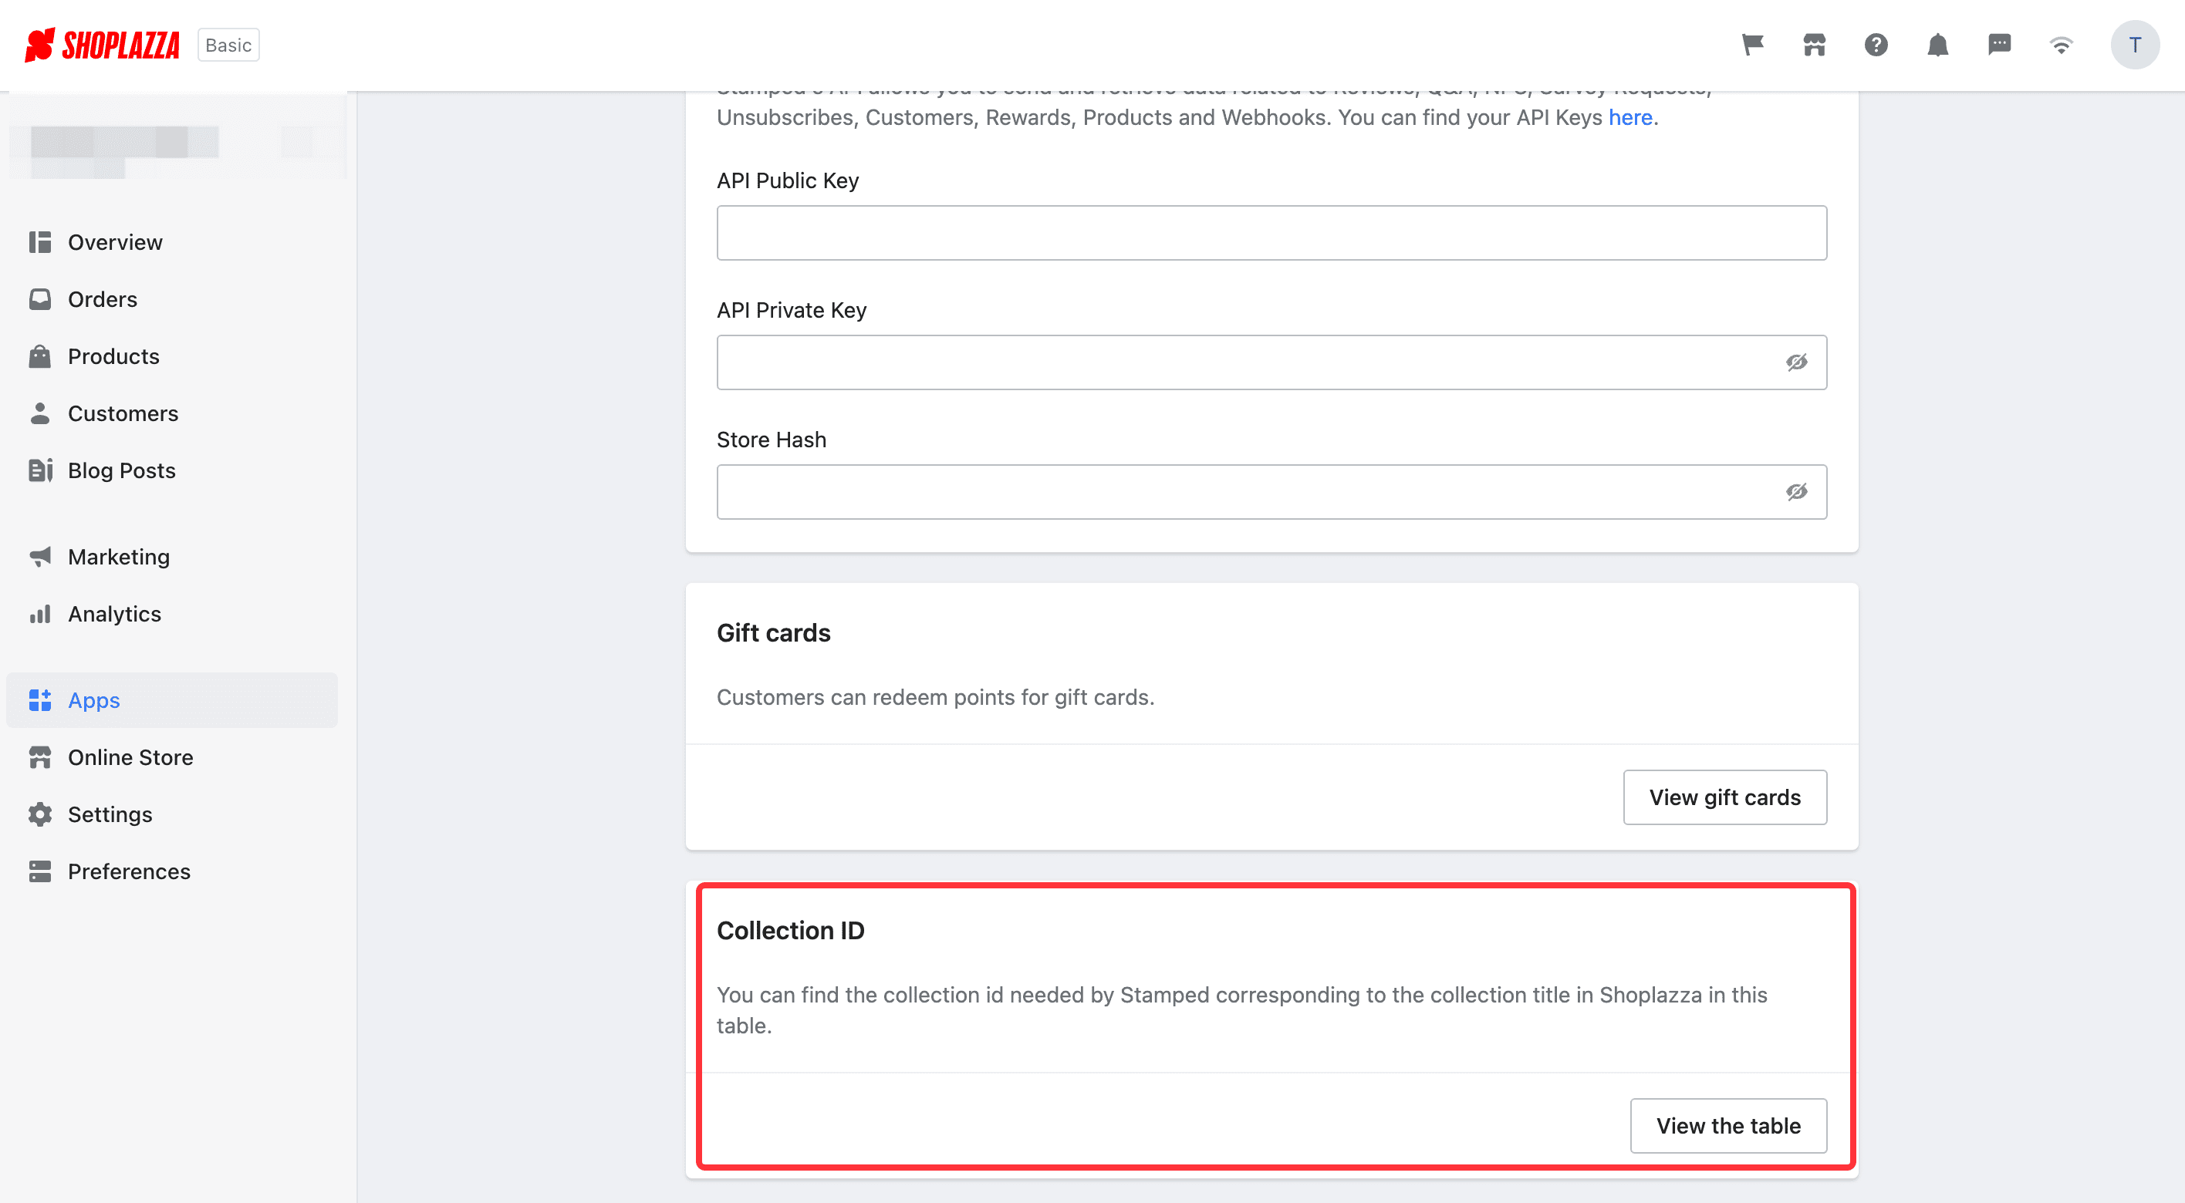The image size is (2185, 1203).
Task: Click the Analytics bar chart icon
Action: [x=40, y=614]
